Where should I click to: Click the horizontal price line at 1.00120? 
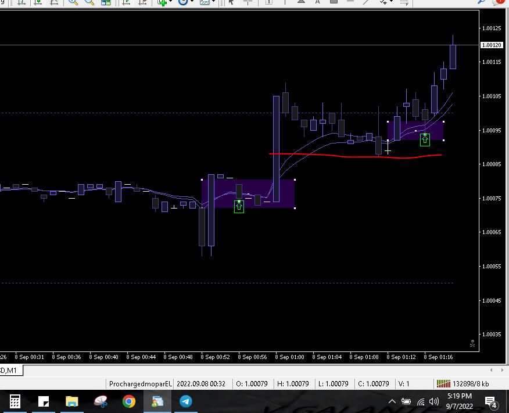pos(239,45)
